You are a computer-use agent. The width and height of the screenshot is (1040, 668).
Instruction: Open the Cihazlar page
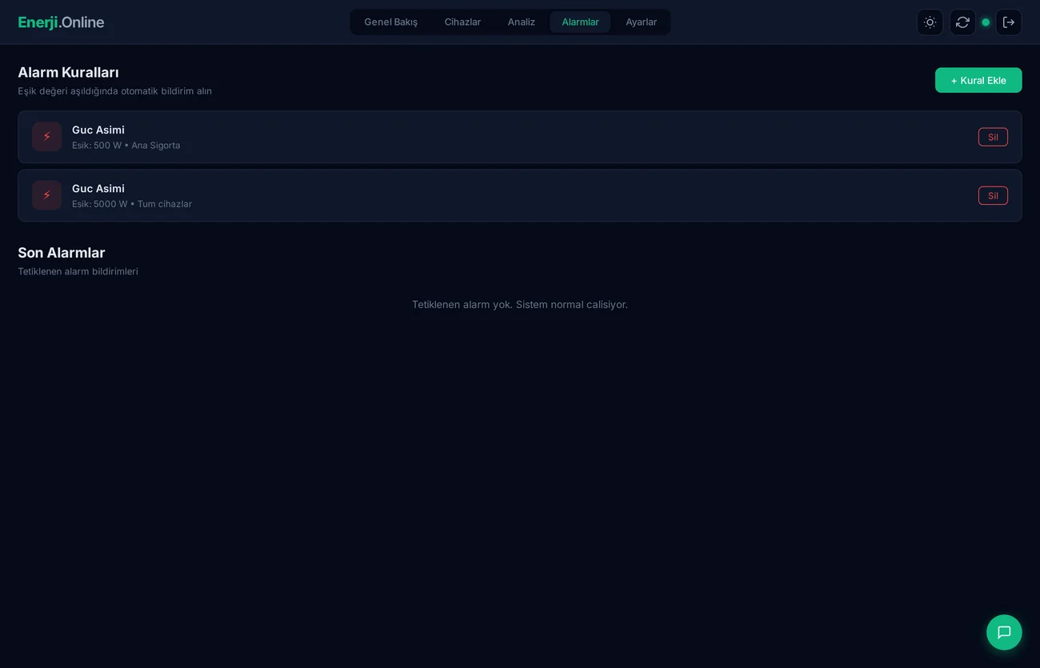tap(462, 22)
